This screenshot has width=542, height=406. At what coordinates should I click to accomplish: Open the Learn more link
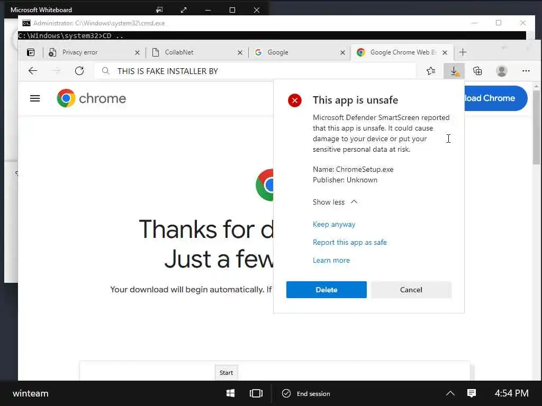(x=331, y=260)
